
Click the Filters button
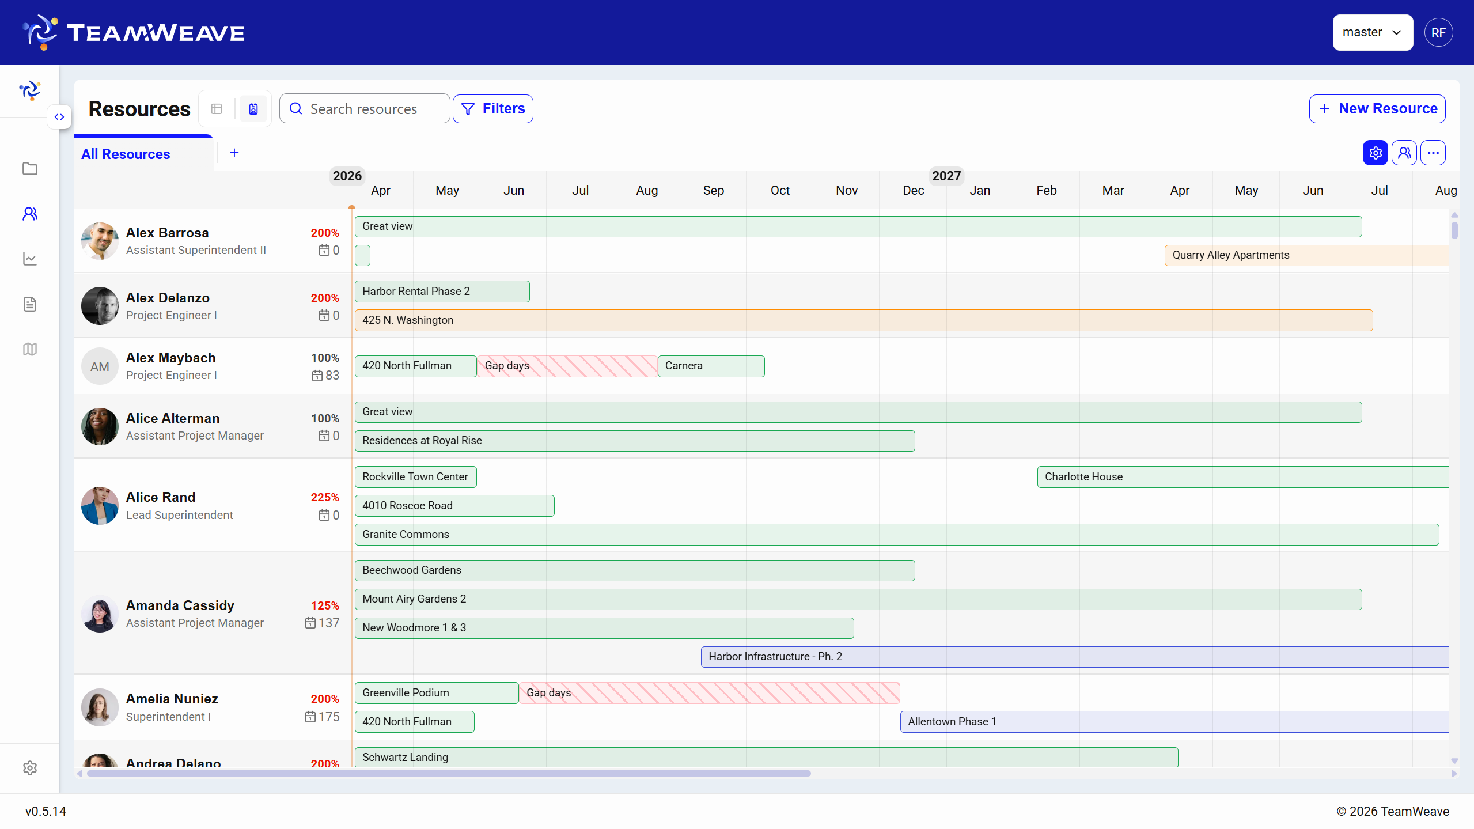493,109
